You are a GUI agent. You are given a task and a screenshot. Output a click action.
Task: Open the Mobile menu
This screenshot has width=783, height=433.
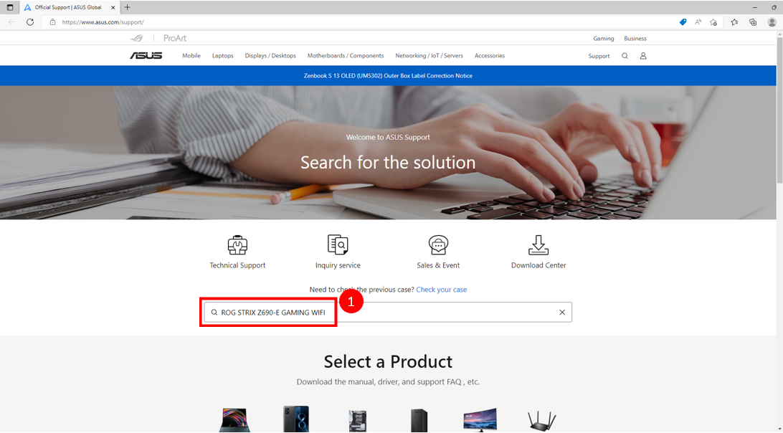[191, 55]
